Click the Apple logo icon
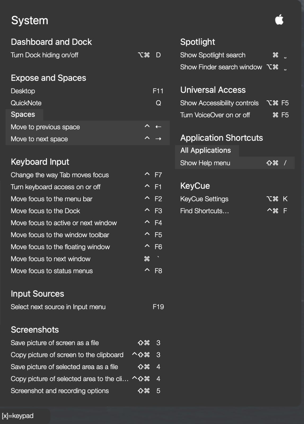The width and height of the screenshot is (304, 424). click(x=279, y=20)
